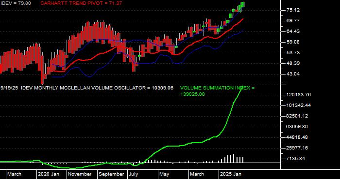Click the 69.77 price axis value
This screenshot has height=179, width=340.
click(x=293, y=21)
